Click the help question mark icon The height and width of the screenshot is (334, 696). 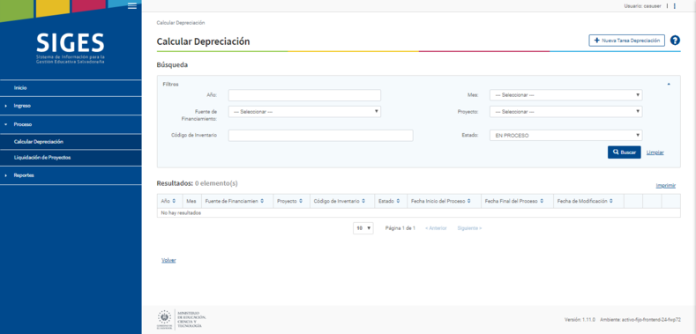click(675, 41)
